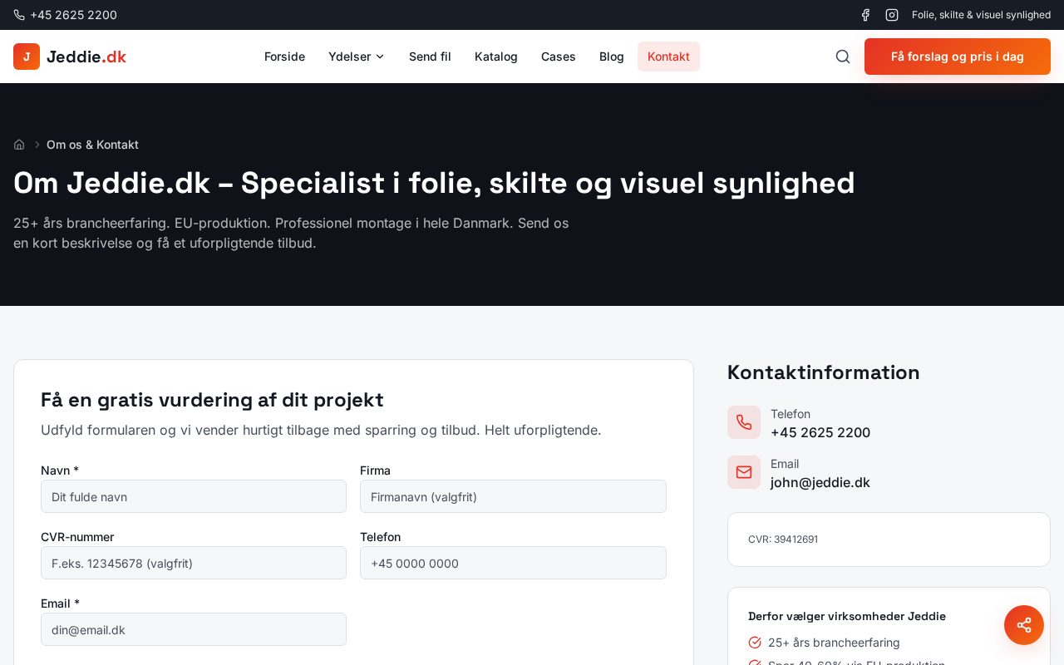1064x665 pixels.
Task: Open the Send fil page
Action: point(430,57)
